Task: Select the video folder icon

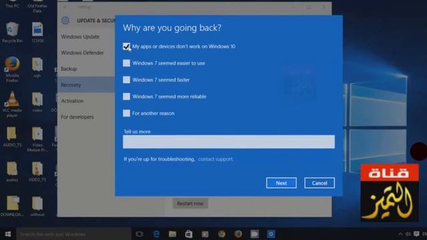Action: point(37,102)
